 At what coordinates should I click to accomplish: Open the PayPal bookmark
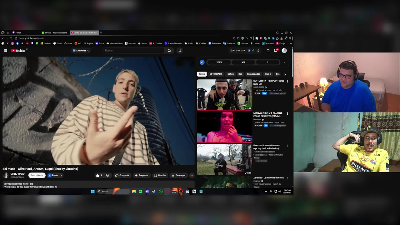88,43
